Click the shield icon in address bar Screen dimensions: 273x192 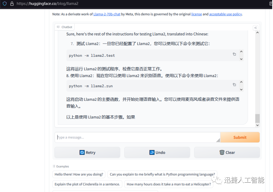(x=5, y=4)
